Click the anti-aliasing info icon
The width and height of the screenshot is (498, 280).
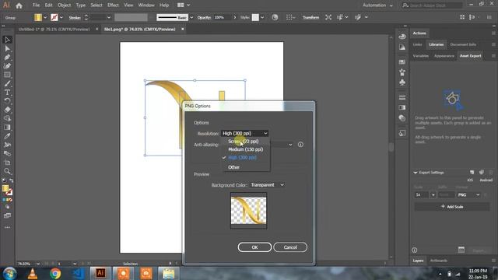pyautogui.click(x=300, y=145)
